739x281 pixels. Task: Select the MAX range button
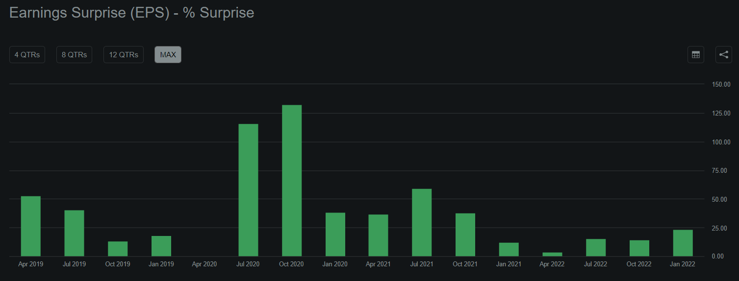click(x=168, y=55)
